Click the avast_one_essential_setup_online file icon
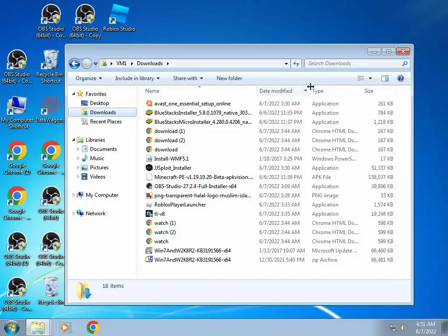This screenshot has height=336, width=448. pyautogui.click(x=149, y=103)
